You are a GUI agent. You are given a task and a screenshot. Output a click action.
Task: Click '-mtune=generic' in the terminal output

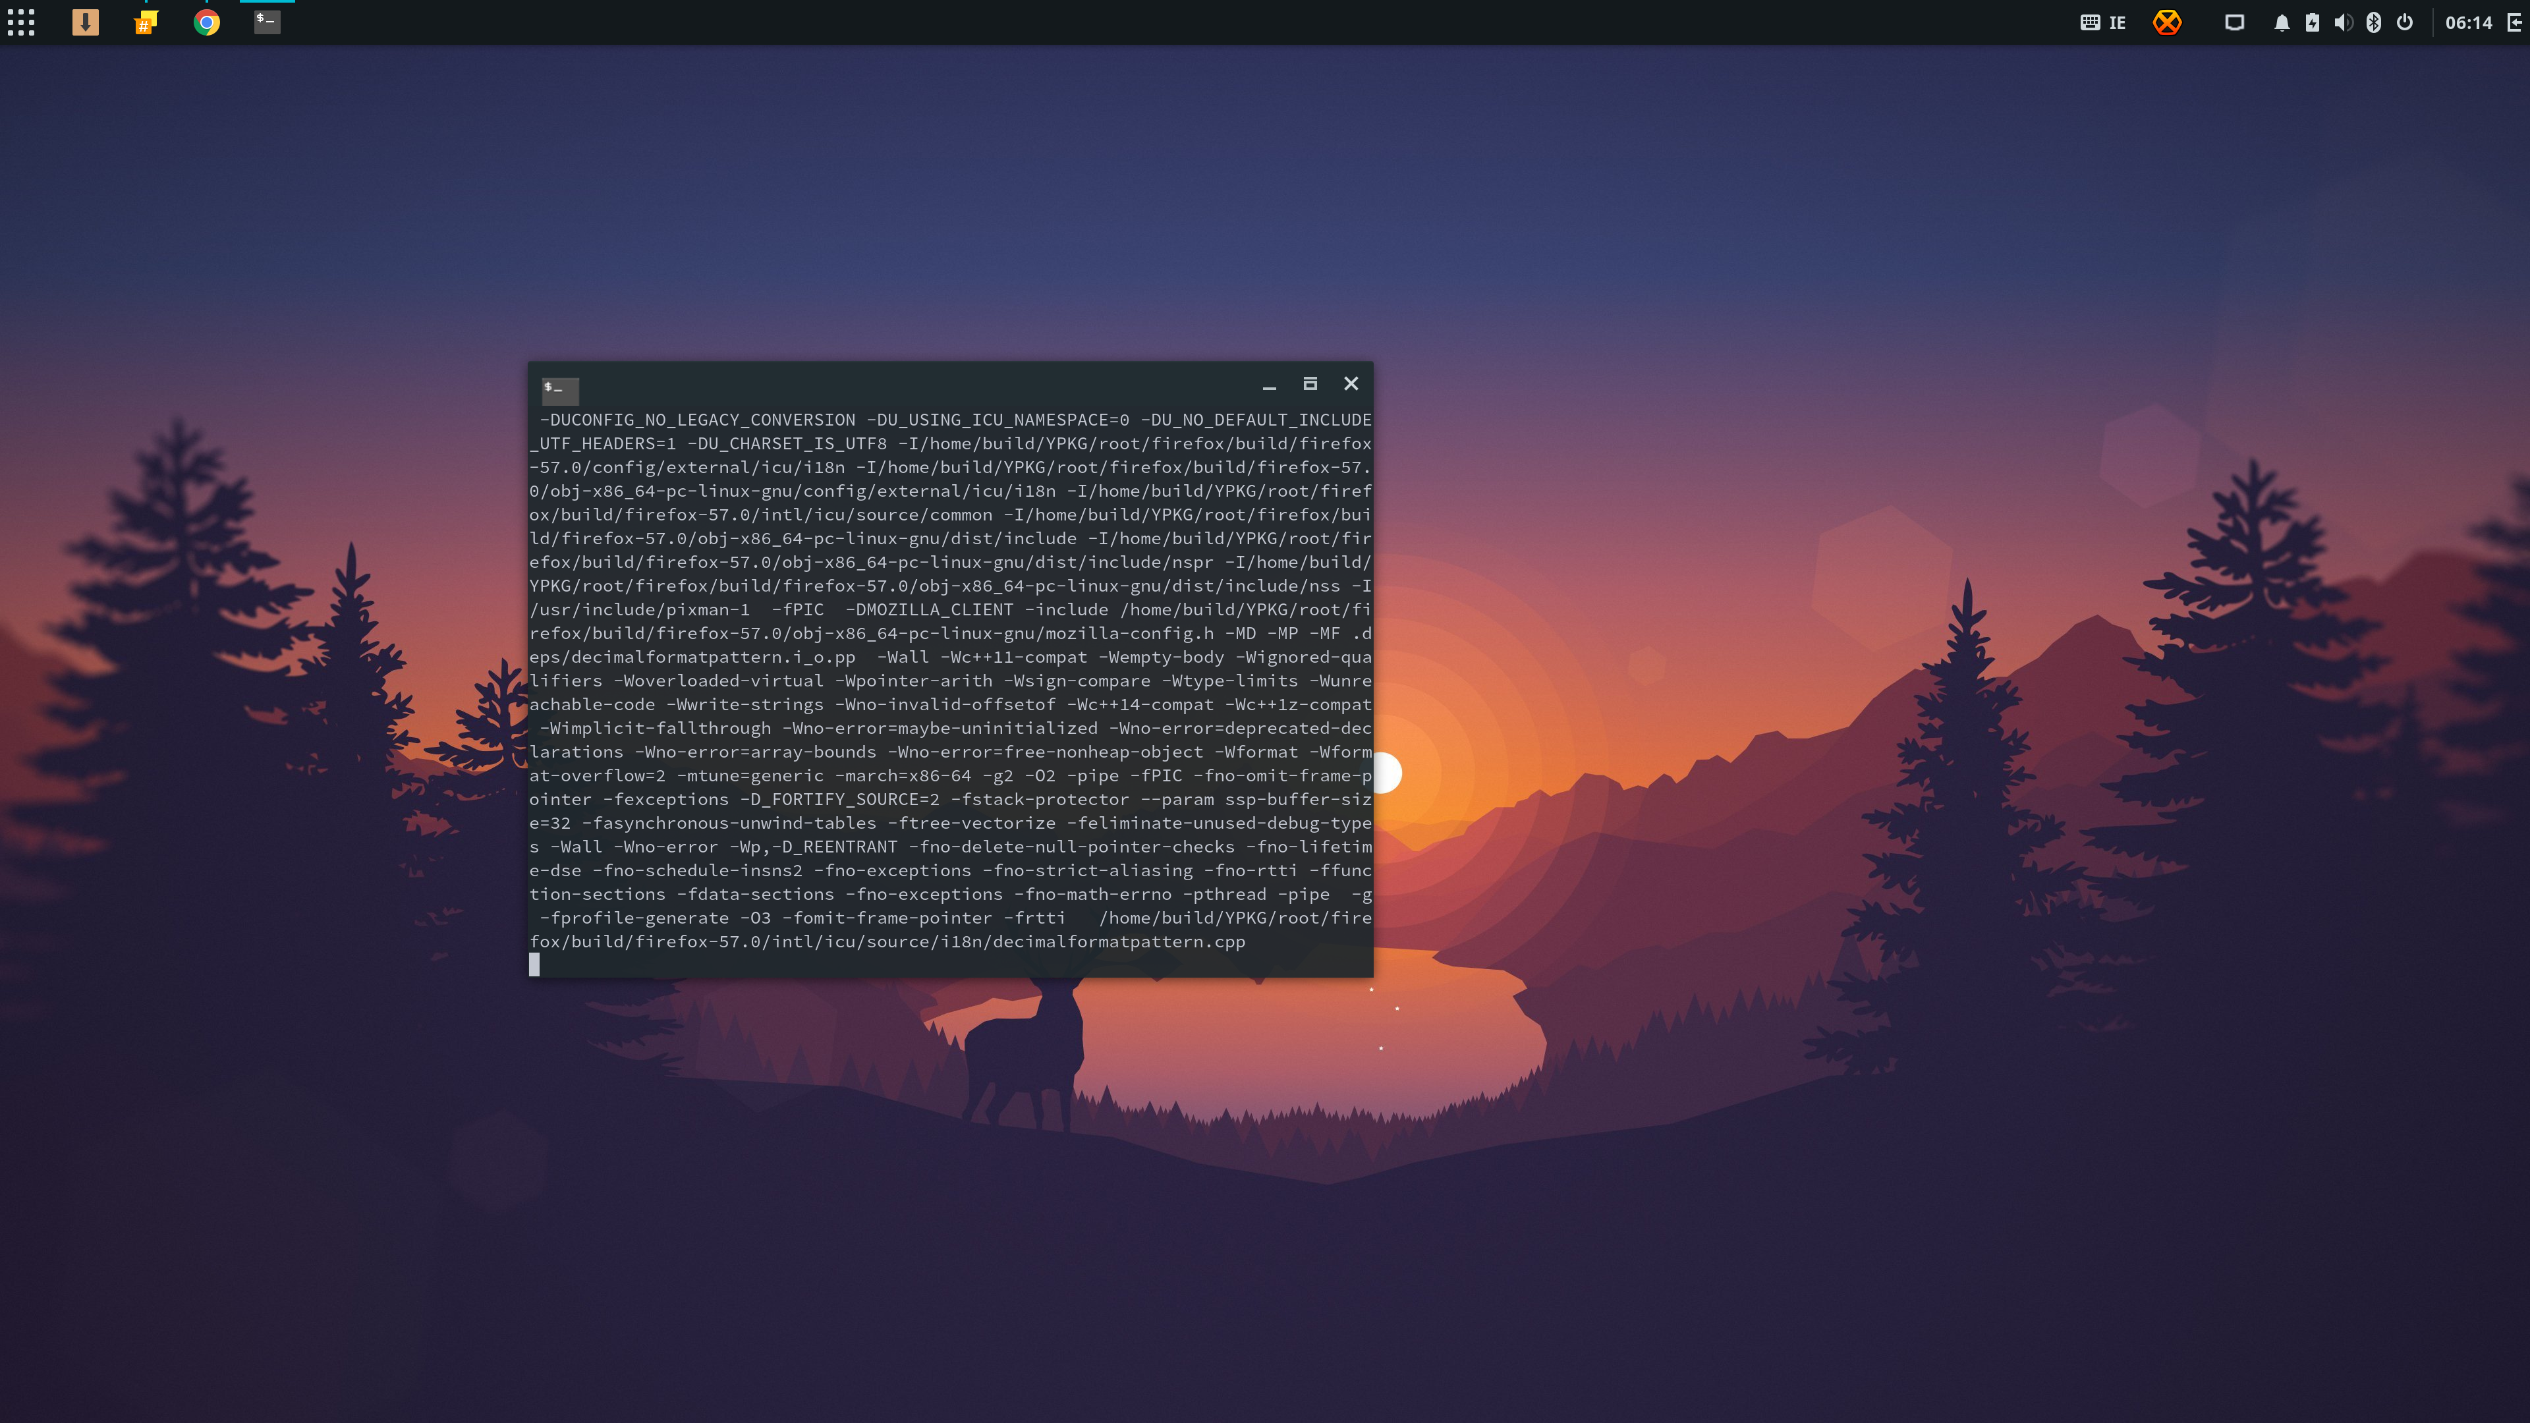tap(750, 776)
